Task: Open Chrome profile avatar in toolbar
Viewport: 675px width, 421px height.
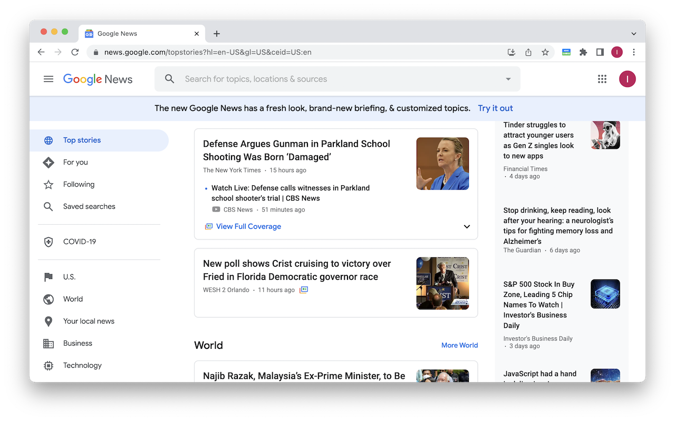Action: [x=617, y=52]
